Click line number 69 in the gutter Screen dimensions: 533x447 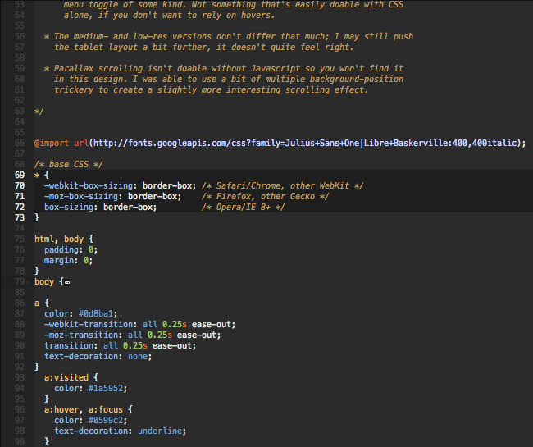[20, 176]
